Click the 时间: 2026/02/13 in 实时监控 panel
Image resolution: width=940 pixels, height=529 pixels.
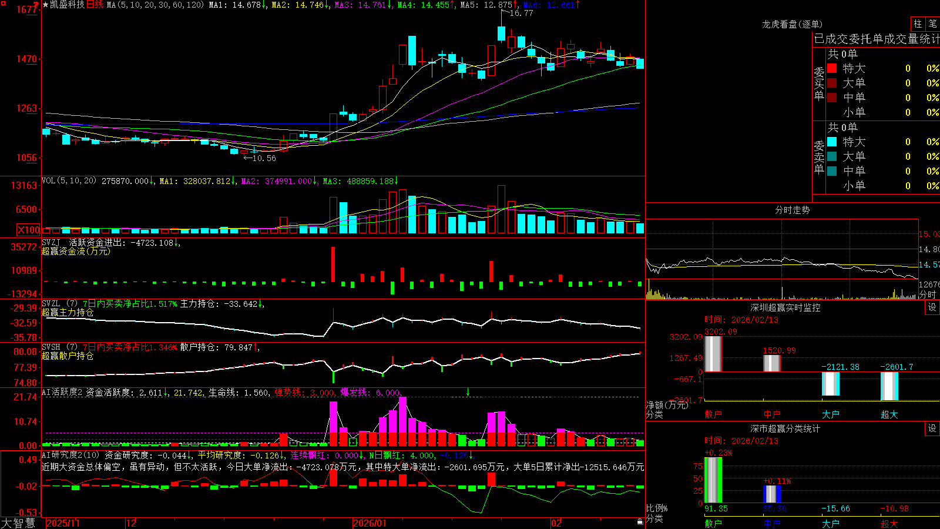741,320
